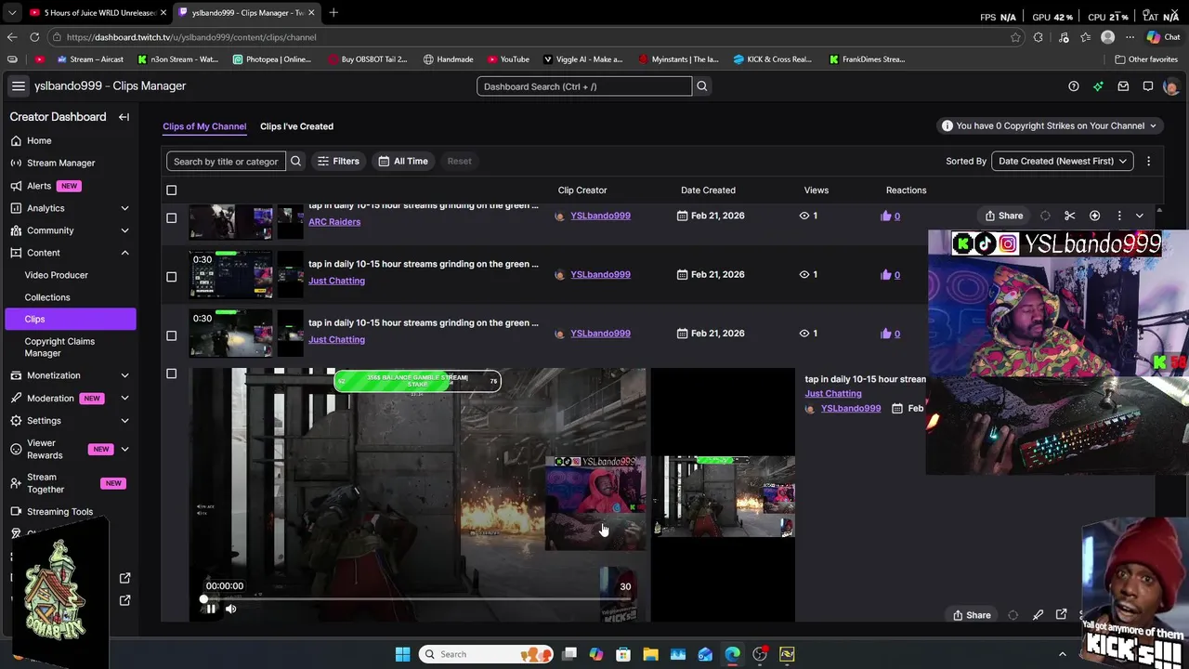Open a new browser tab with plus button
Screen dimensions: 1189x669
[x=333, y=12]
